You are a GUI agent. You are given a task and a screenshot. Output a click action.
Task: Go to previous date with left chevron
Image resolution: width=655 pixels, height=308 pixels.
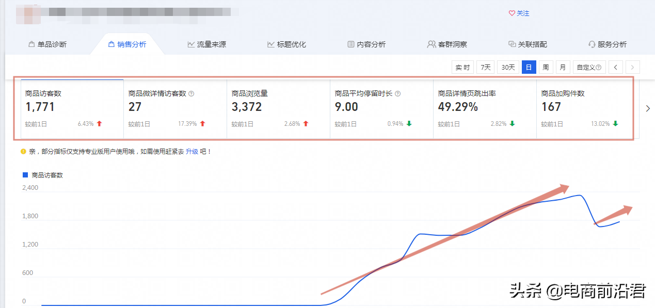[x=616, y=67]
